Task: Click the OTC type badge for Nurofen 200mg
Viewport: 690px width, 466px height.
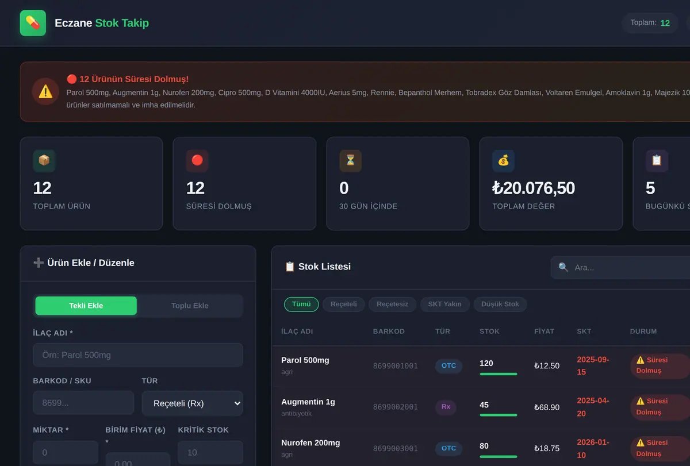Action: [x=448, y=449]
